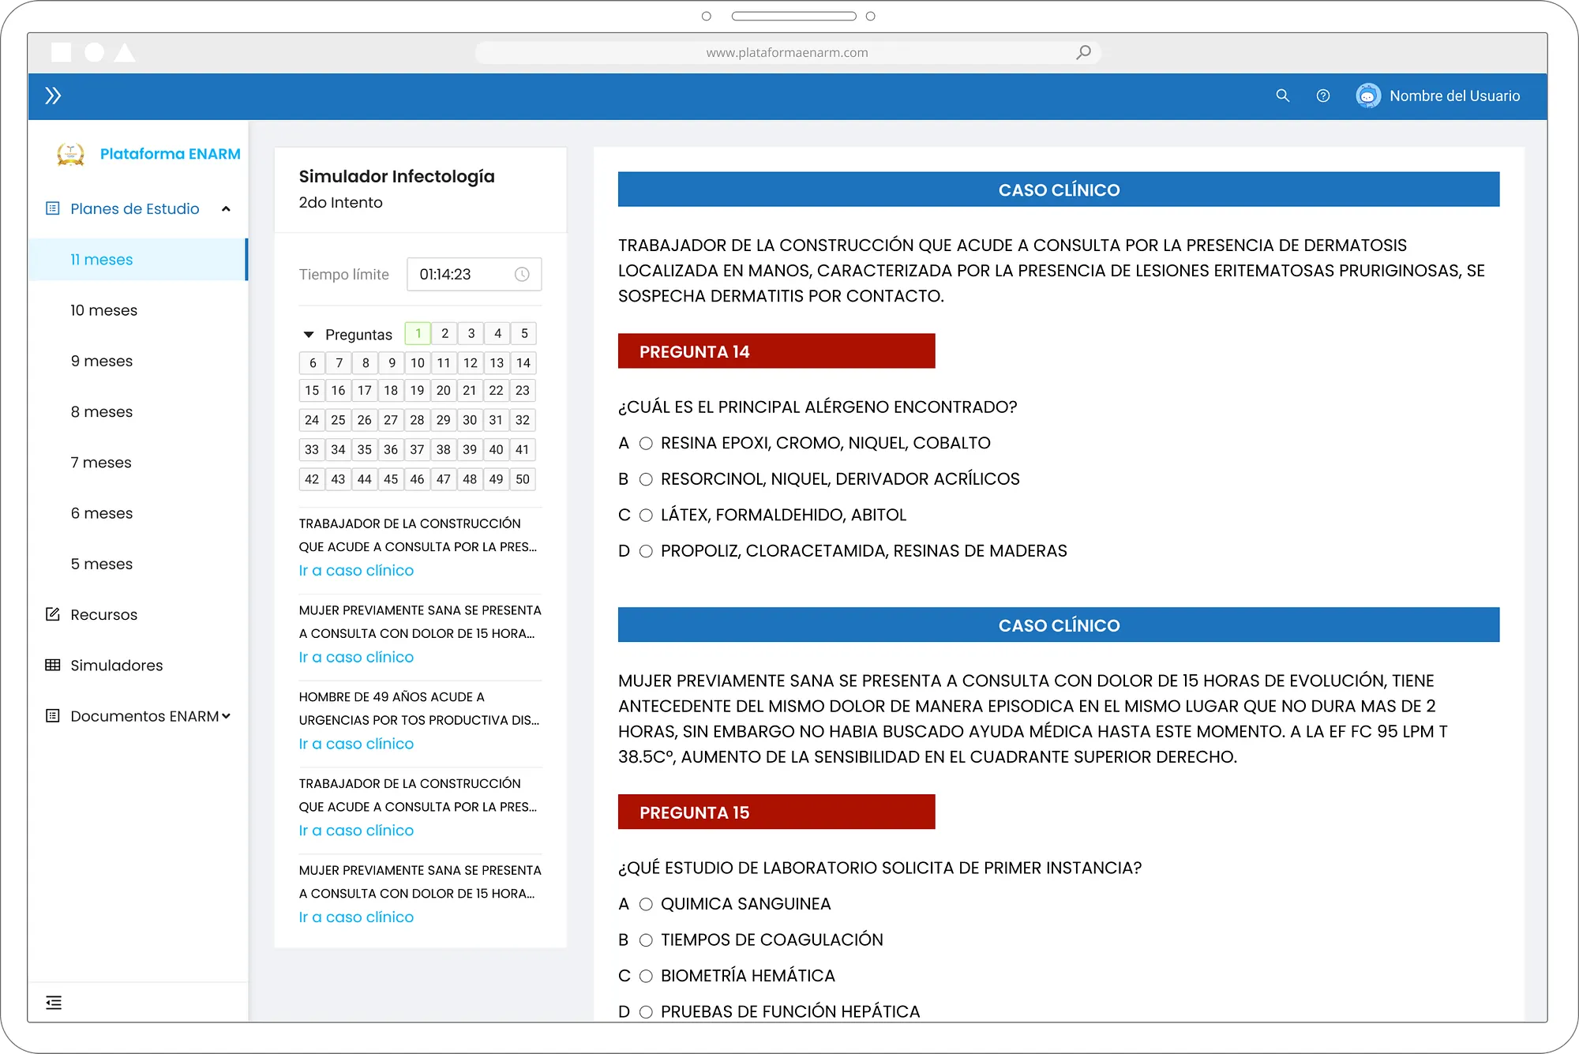This screenshot has width=1579, height=1054.
Task: Click the browser address bar search icon
Action: coord(1083,52)
